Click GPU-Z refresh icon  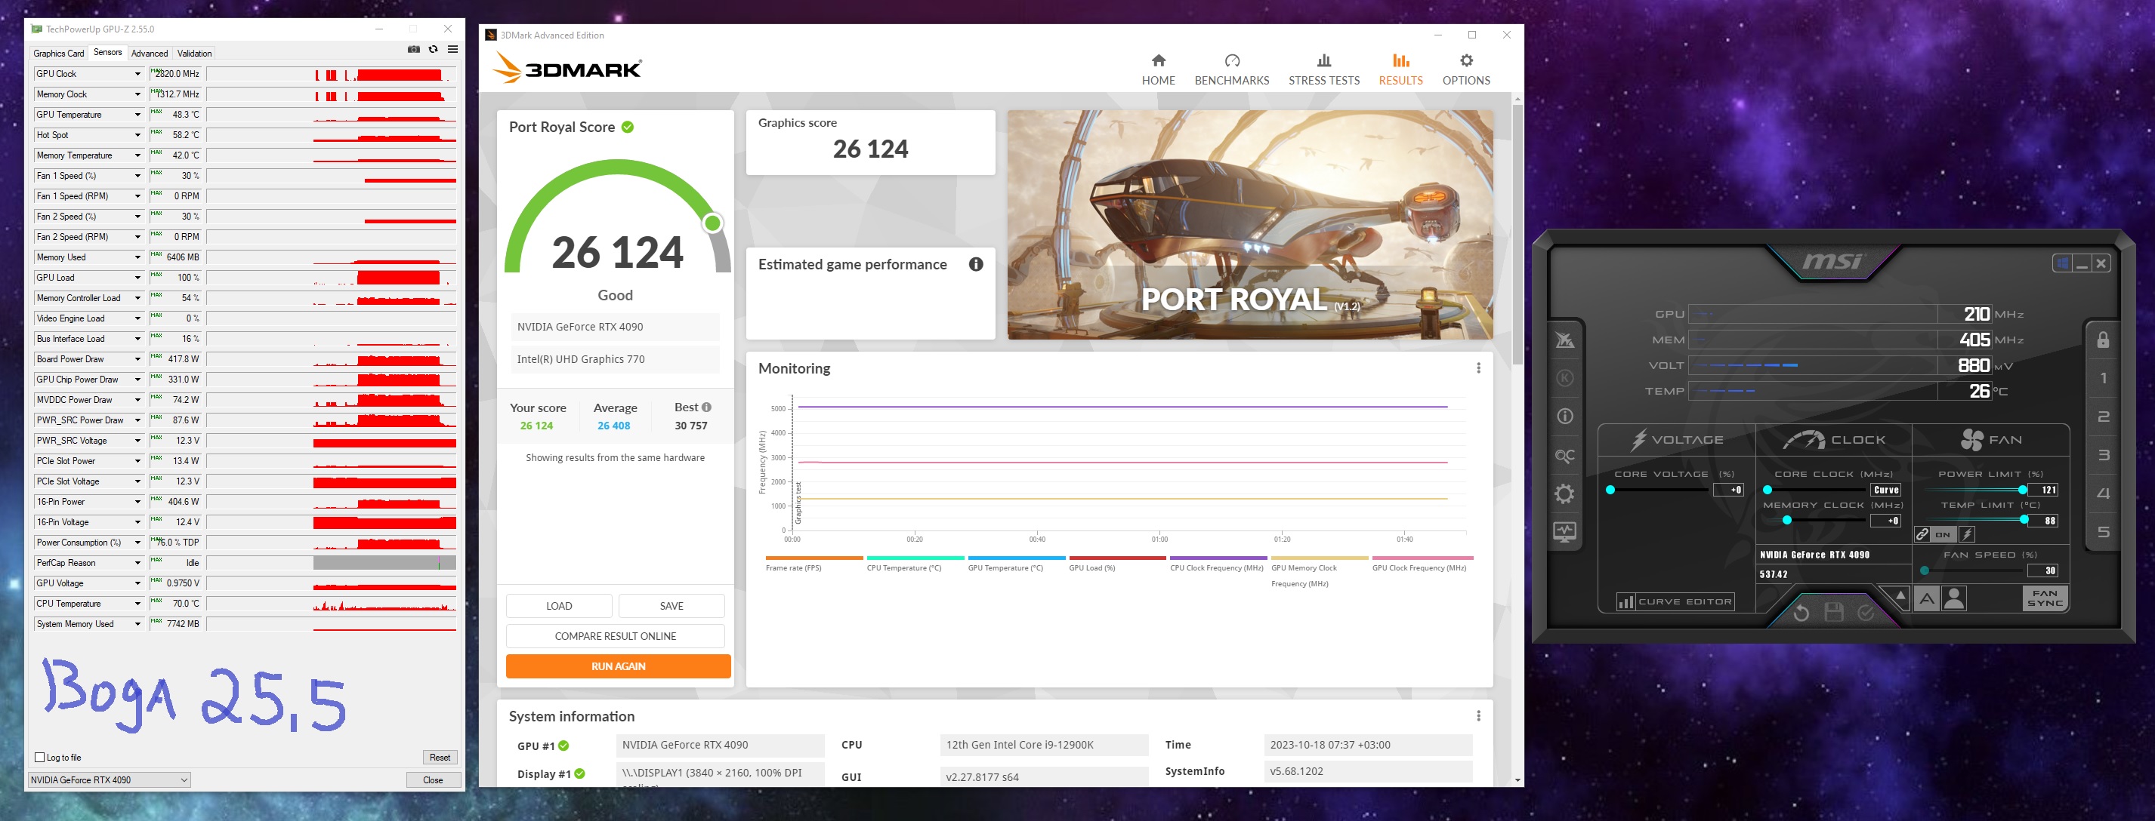(434, 49)
